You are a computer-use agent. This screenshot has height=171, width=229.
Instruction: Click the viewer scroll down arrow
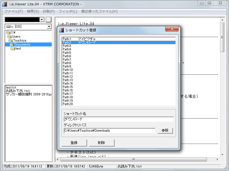coord(222,155)
